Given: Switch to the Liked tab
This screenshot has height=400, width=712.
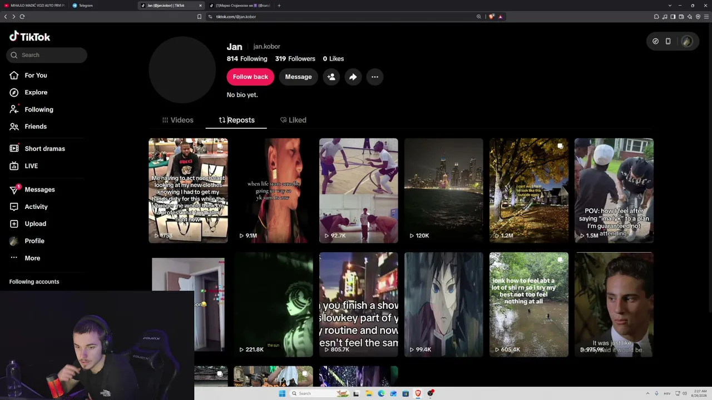Looking at the screenshot, I should 293,120.
